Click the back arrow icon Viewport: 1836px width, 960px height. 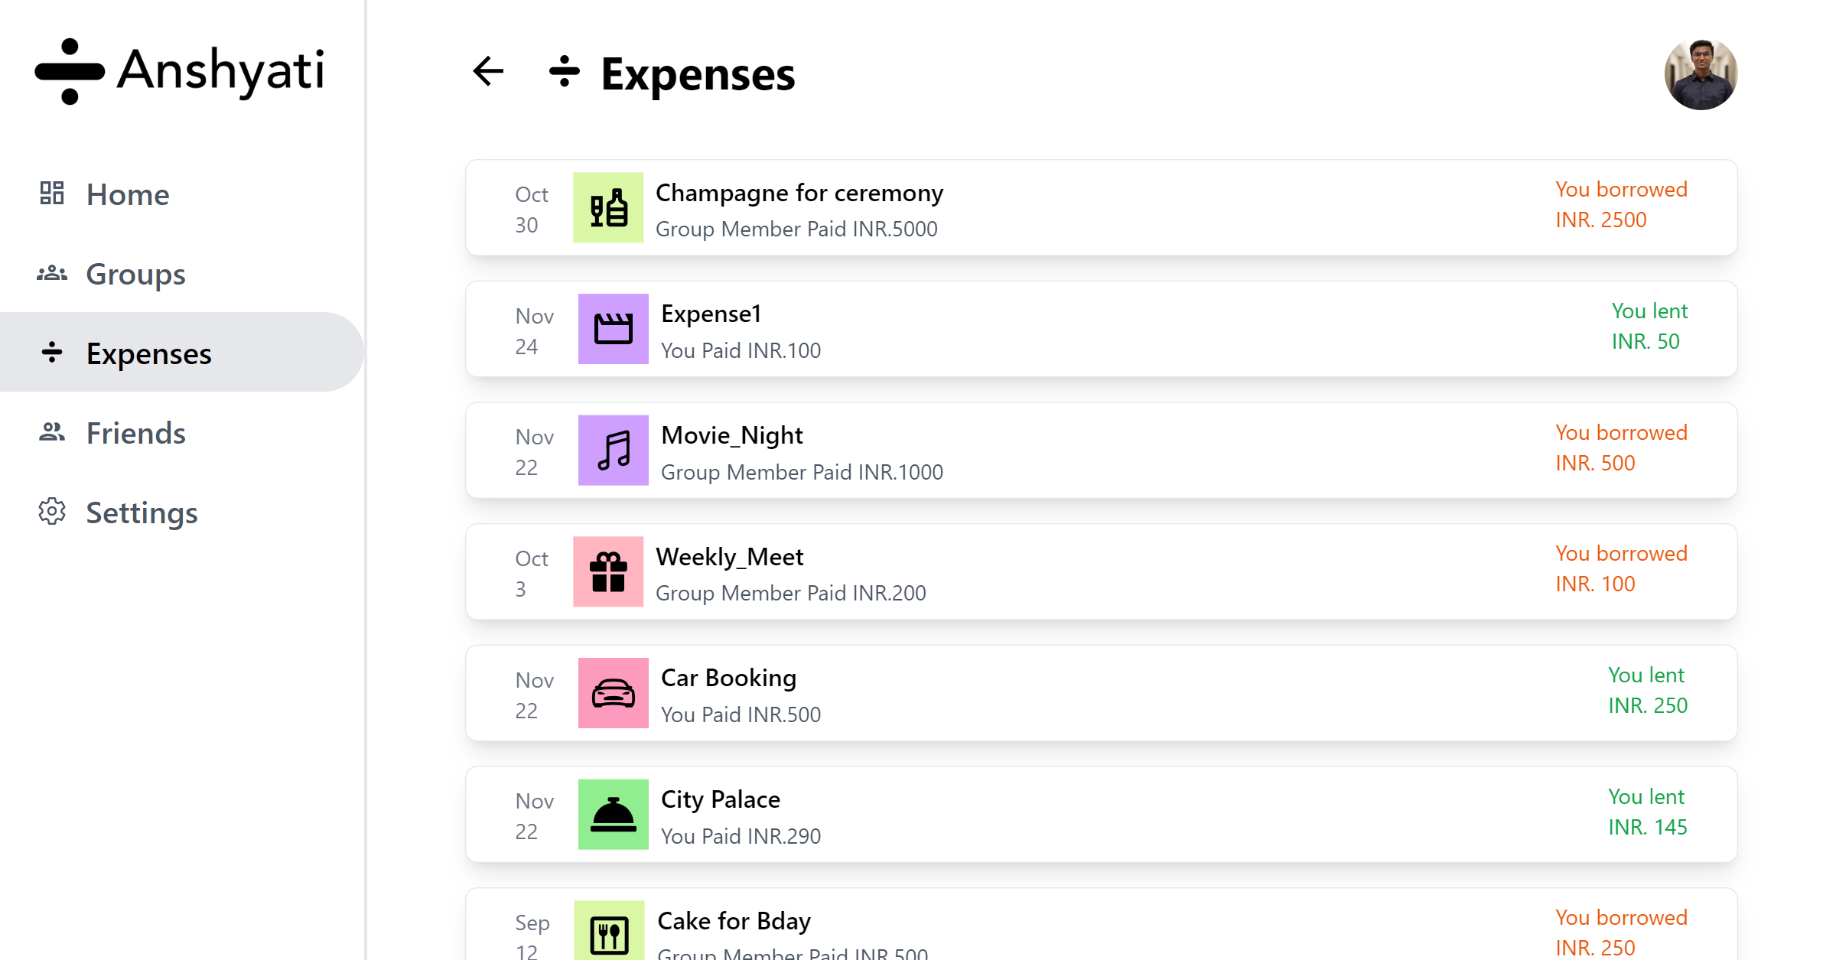[488, 72]
